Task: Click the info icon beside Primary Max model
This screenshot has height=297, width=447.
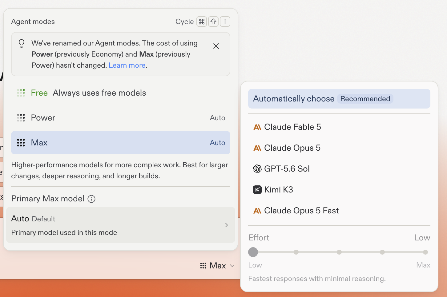Action: 91,199
